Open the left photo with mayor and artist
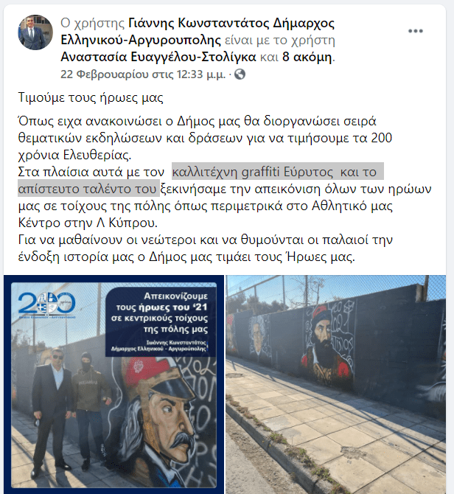Viewport: 454px width, 494px height. (x=113, y=384)
